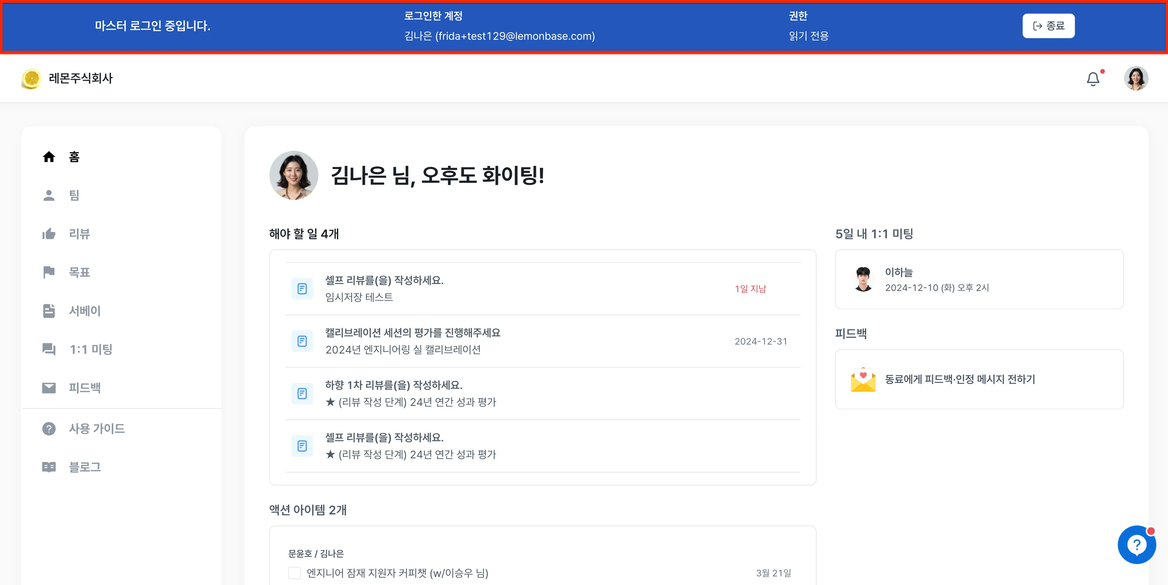1168x585 pixels.
Task: Click the open book icon for 블로그
Action: tap(49, 467)
